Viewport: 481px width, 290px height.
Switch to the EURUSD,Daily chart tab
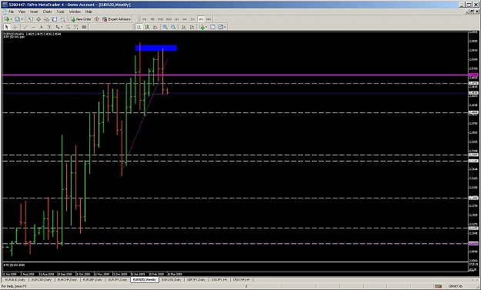[171, 280]
